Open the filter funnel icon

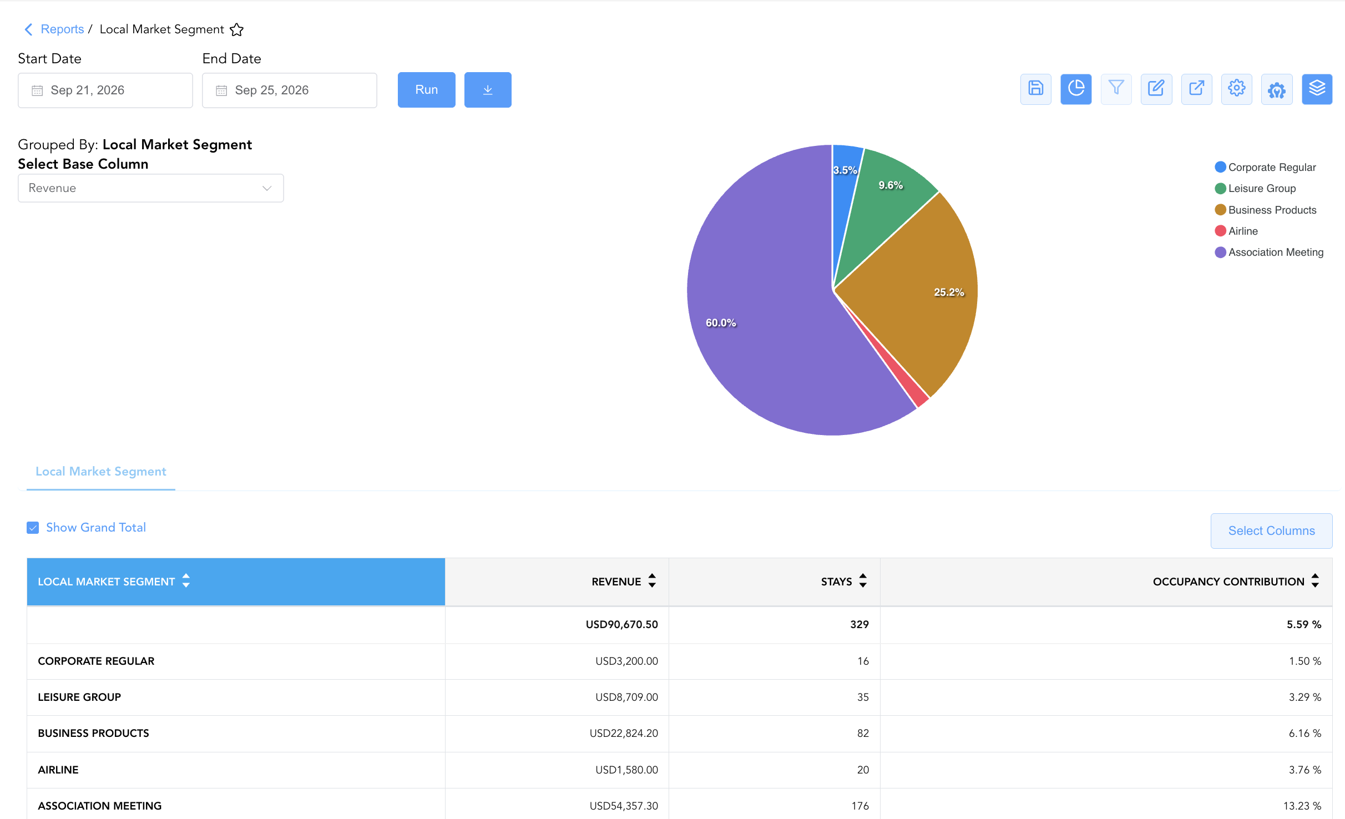coord(1116,89)
